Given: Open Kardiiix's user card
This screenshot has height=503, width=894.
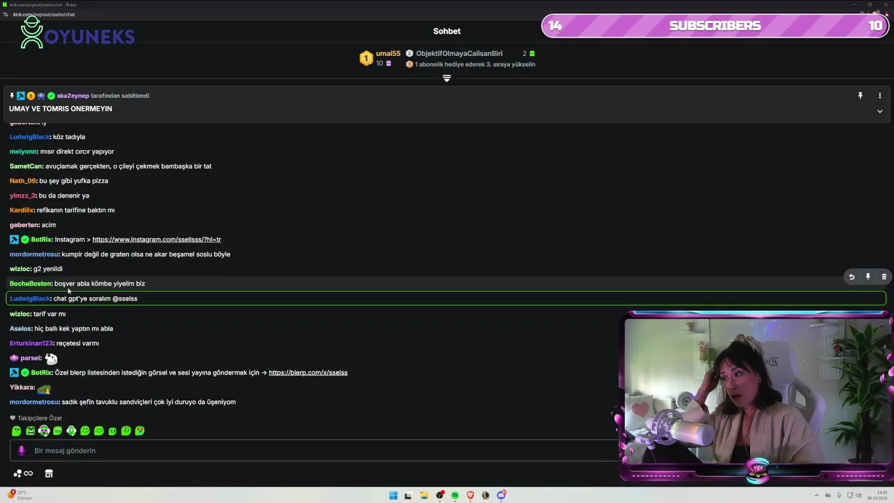Looking at the screenshot, I should [x=22, y=210].
